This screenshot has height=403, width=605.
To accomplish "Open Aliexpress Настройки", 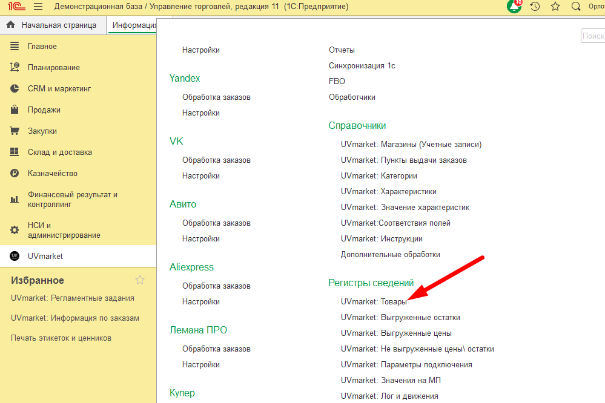I will point(201,301).
